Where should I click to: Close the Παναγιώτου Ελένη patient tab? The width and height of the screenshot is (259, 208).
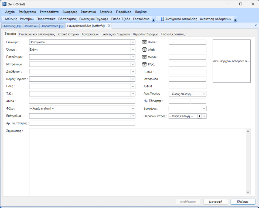click(109, 26)
